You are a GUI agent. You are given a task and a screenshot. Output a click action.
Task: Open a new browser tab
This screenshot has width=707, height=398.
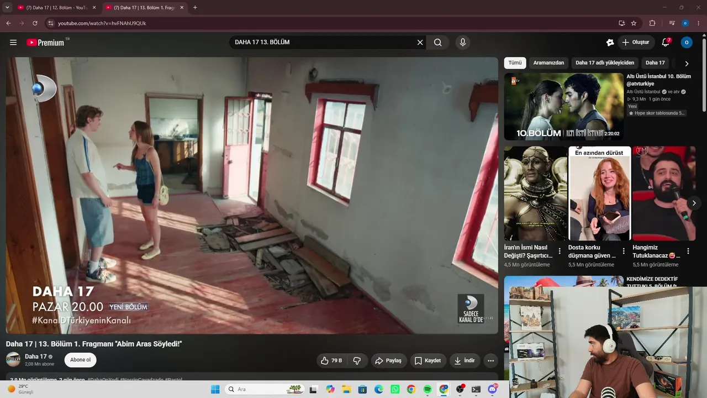pos(195,8)
